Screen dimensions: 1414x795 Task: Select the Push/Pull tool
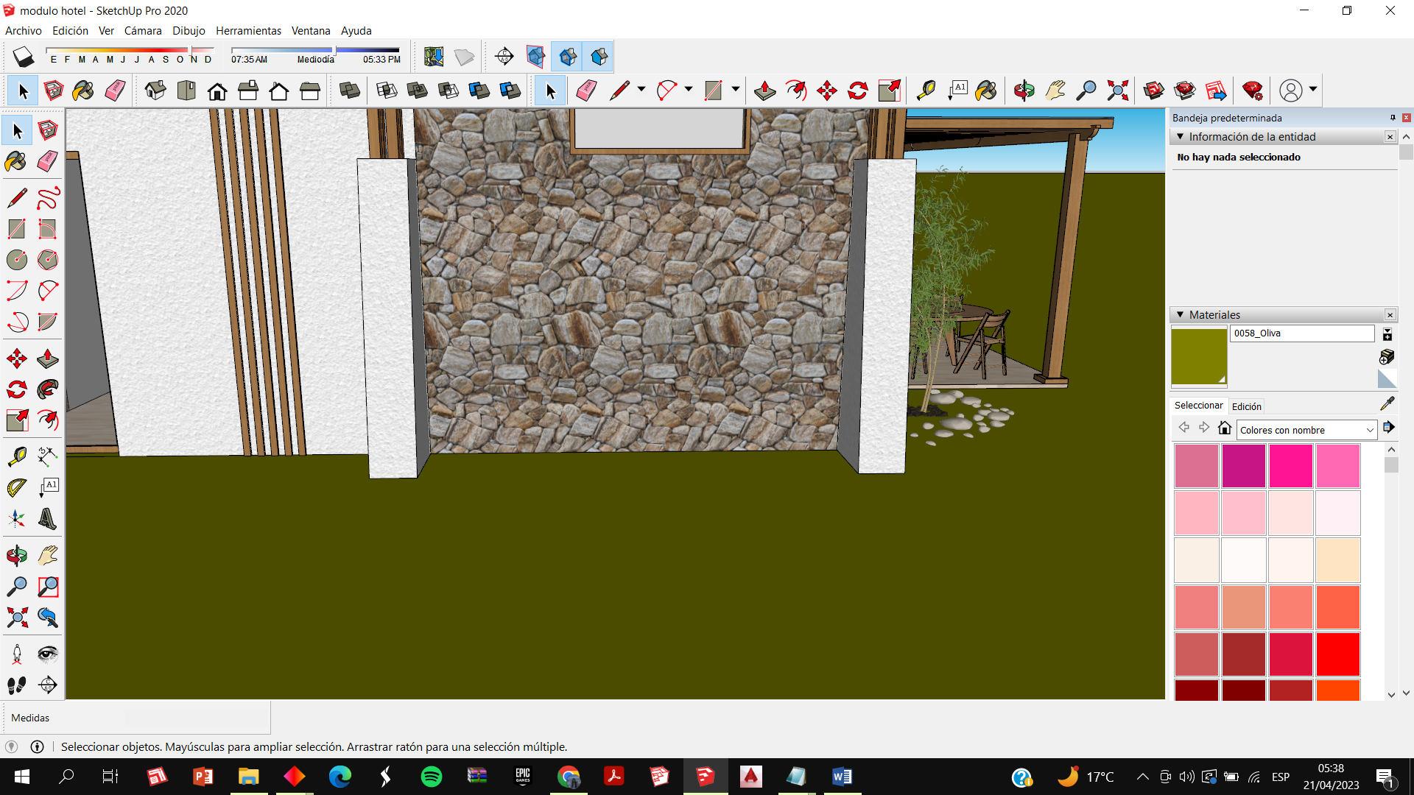tap(47, 358)
